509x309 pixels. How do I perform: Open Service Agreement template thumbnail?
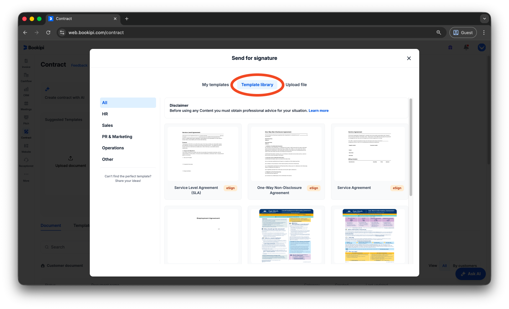pos(370,154)
